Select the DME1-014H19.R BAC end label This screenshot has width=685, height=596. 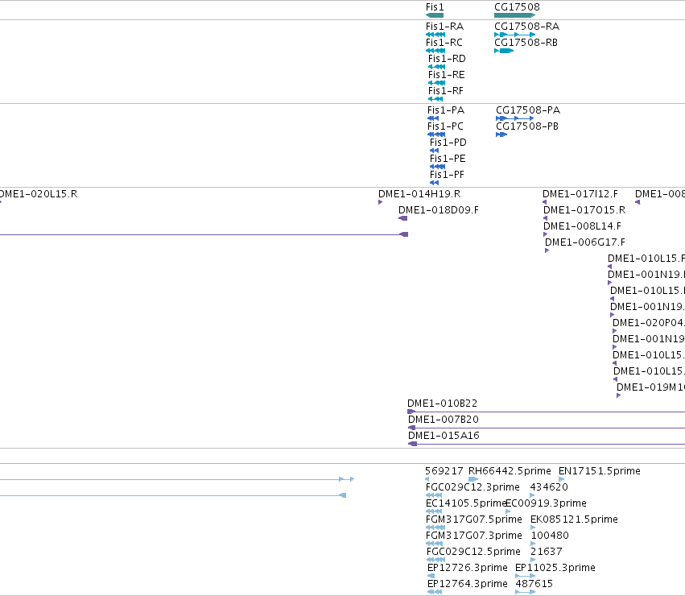pyautogui.click(x=419, y=194)
